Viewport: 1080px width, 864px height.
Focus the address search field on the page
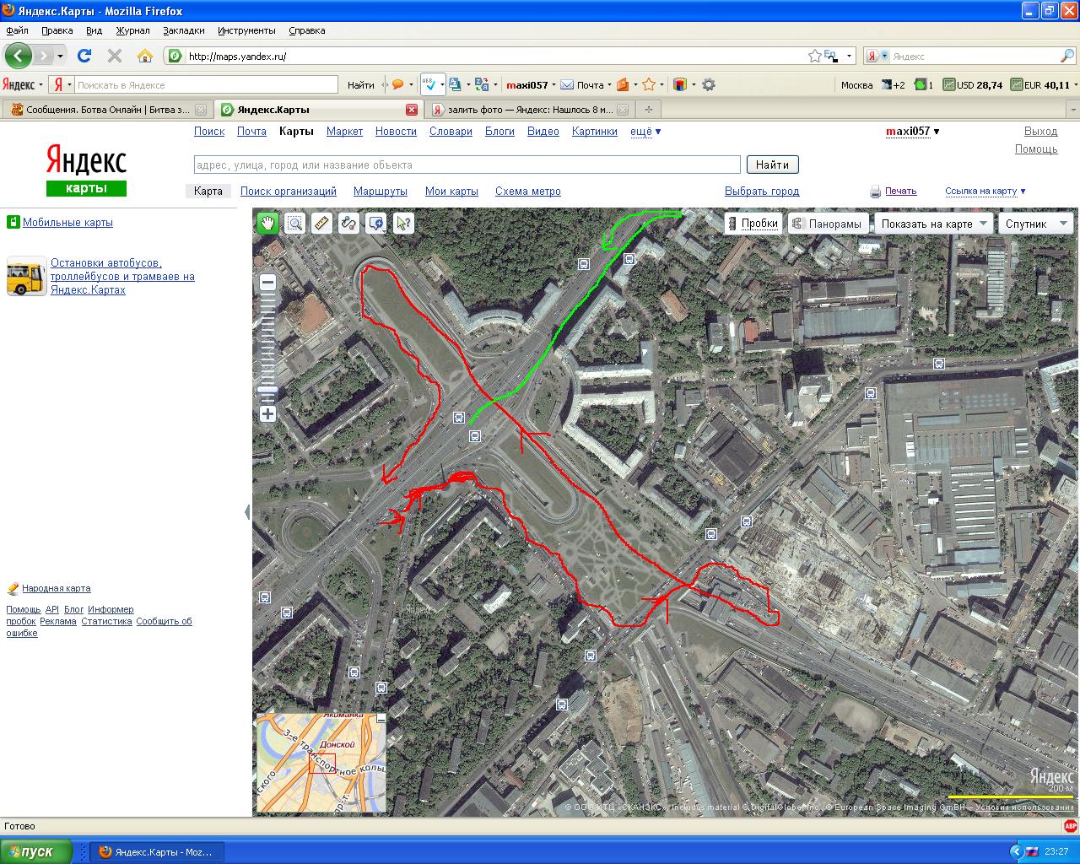[467, 165]
